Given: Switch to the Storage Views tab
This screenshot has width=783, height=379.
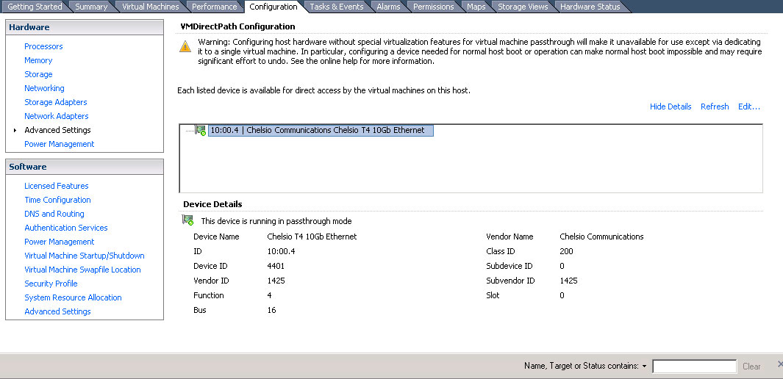Looking at the screenshot, I should pos(523,7).
